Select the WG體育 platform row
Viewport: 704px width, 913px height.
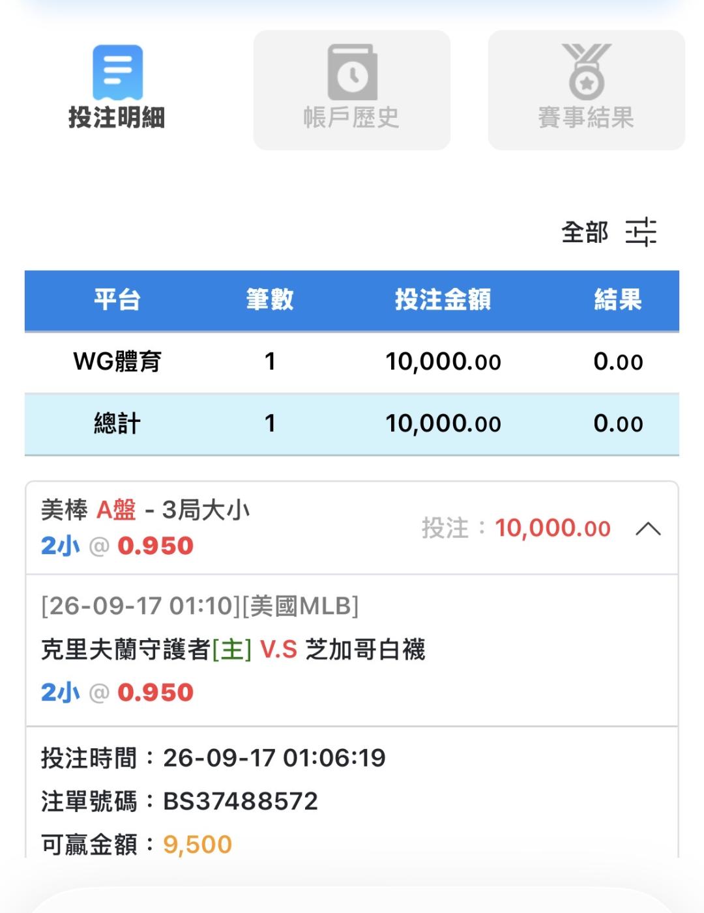point(352,362)
